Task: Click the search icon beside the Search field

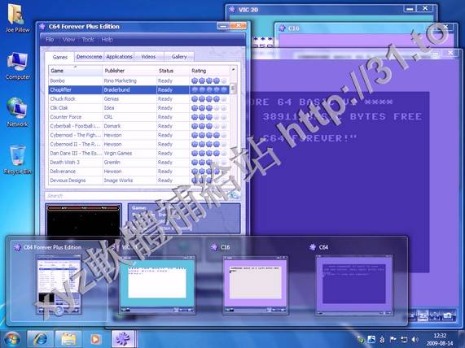Action: [x=235, y=195]
